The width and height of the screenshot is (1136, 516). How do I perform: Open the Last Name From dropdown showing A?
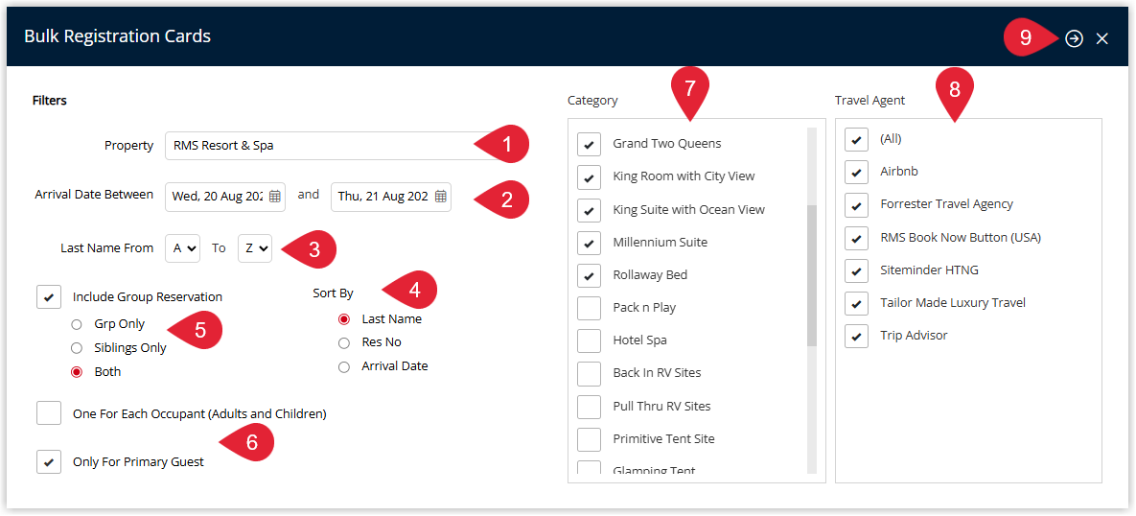coord(182,247)
